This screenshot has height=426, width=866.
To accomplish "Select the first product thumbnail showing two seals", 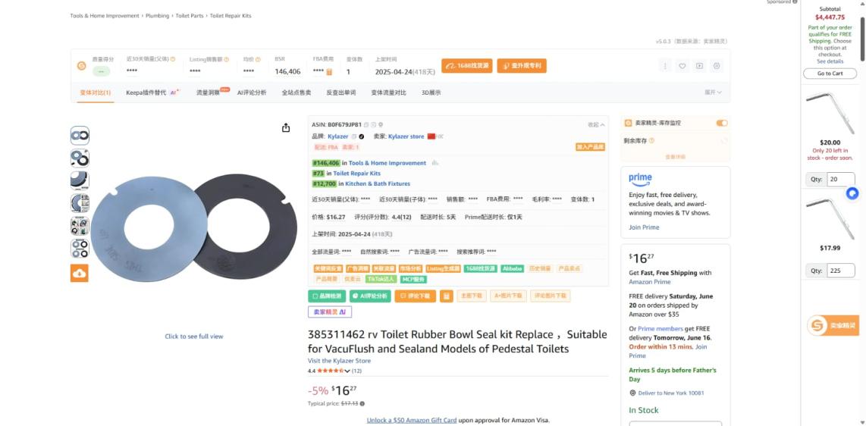I will (80, 136).
